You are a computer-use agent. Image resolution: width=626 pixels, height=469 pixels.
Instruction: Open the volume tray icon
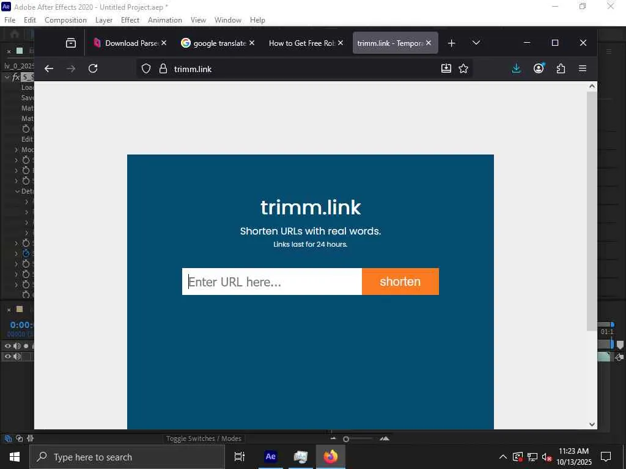[x=547, y=457]
